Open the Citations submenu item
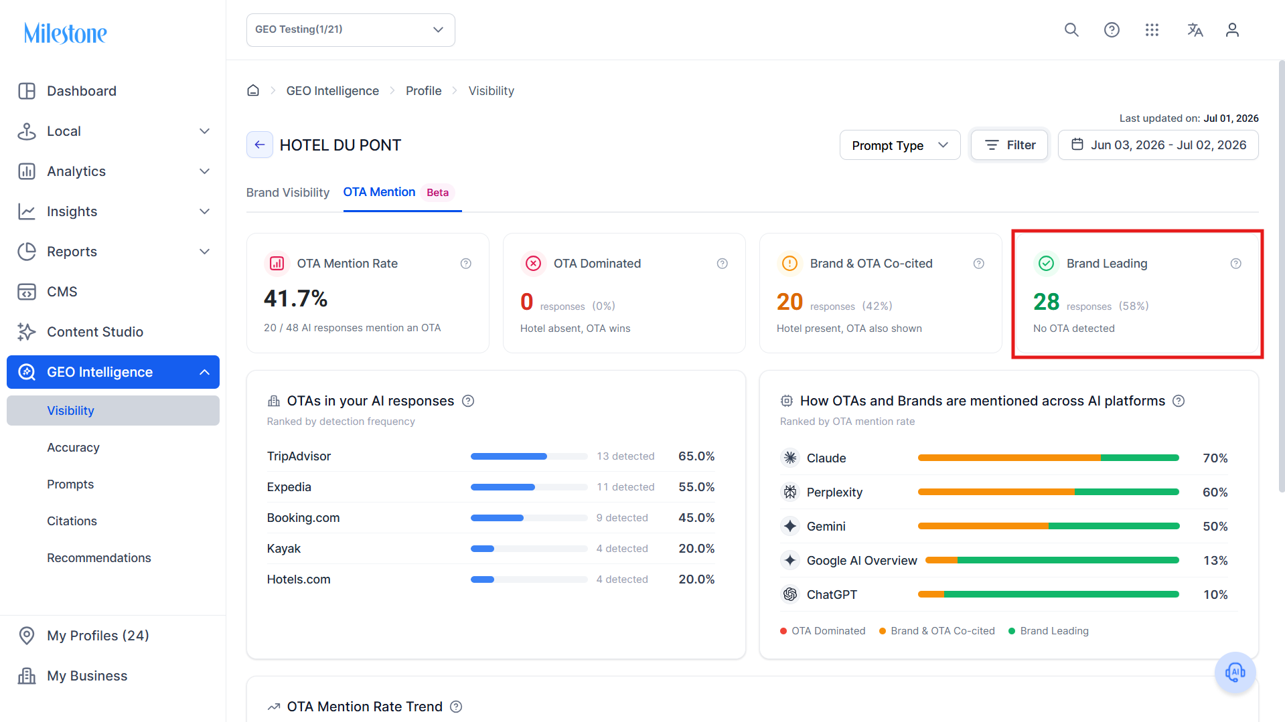The width and height of the screenshot is (1285, 722). [x=72, y=521]
